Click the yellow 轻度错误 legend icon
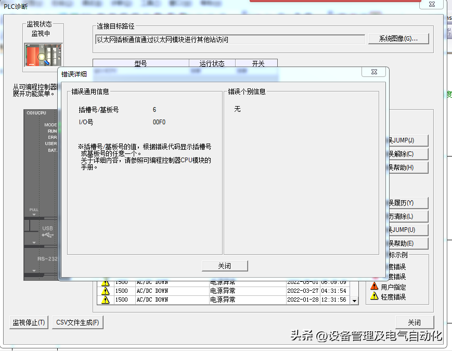Viewport: 452px width, 351px height. tap(374, 296)
